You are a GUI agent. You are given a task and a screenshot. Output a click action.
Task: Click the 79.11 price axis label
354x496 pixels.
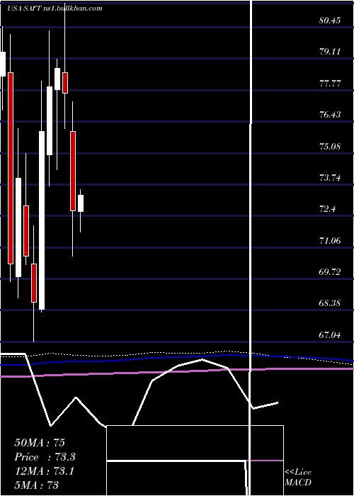(330, 52)
